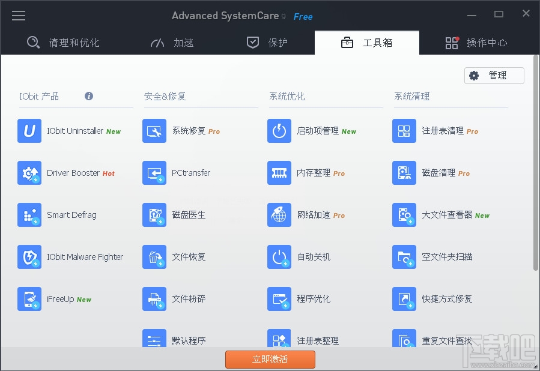
Task: Open the 空文件夹扫描 tool
Action: [x=438, y=257]
